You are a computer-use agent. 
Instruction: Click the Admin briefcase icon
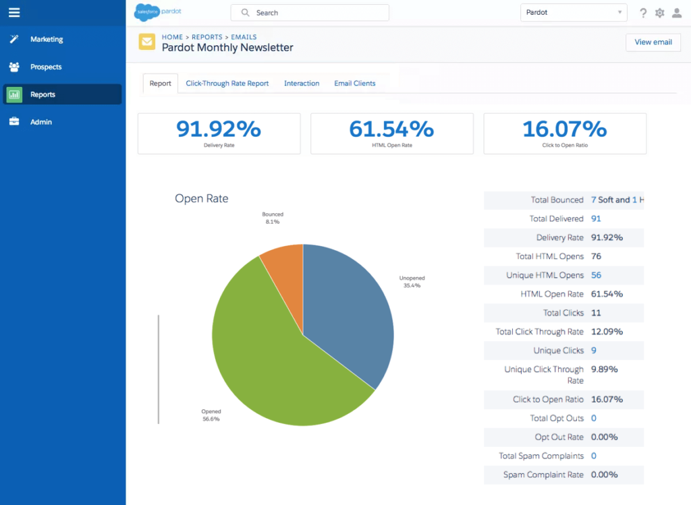point(14,121)
